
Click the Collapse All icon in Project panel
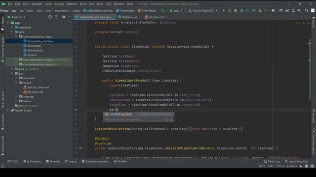[x=56, y=17]
